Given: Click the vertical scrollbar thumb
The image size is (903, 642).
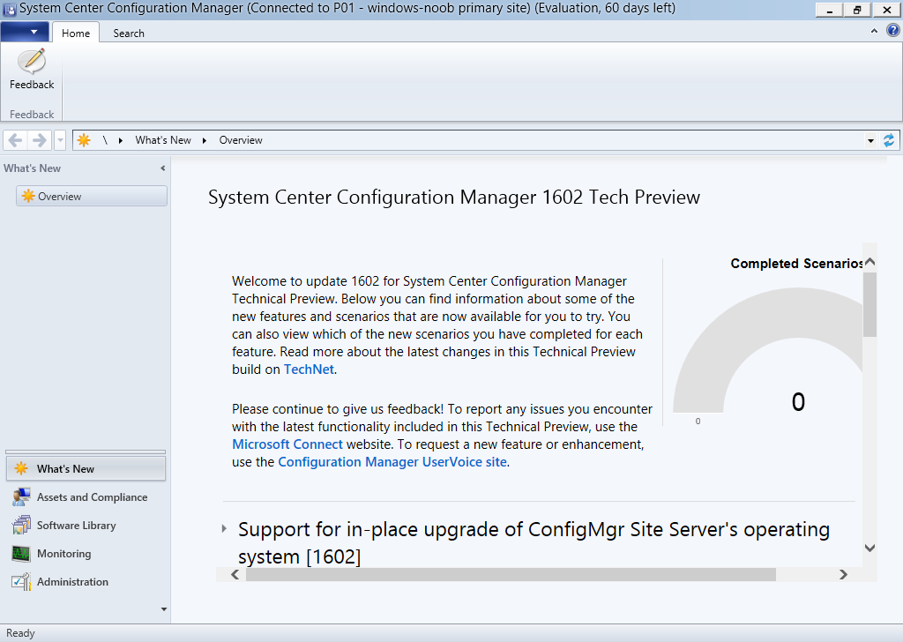Looking at the screenshot, I should pos(870,304).
